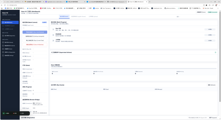Show more bookmarks with the chevron
The height and width of the screenshot is (120, 221).
tap(218, 8)
